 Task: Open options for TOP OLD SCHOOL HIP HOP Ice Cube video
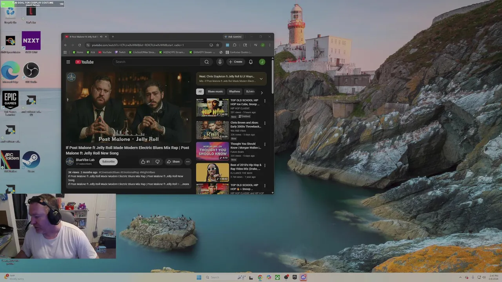(265, 101)
